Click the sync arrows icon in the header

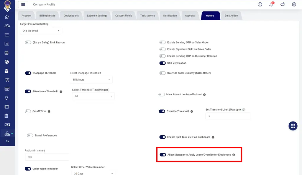coord(283,4)
